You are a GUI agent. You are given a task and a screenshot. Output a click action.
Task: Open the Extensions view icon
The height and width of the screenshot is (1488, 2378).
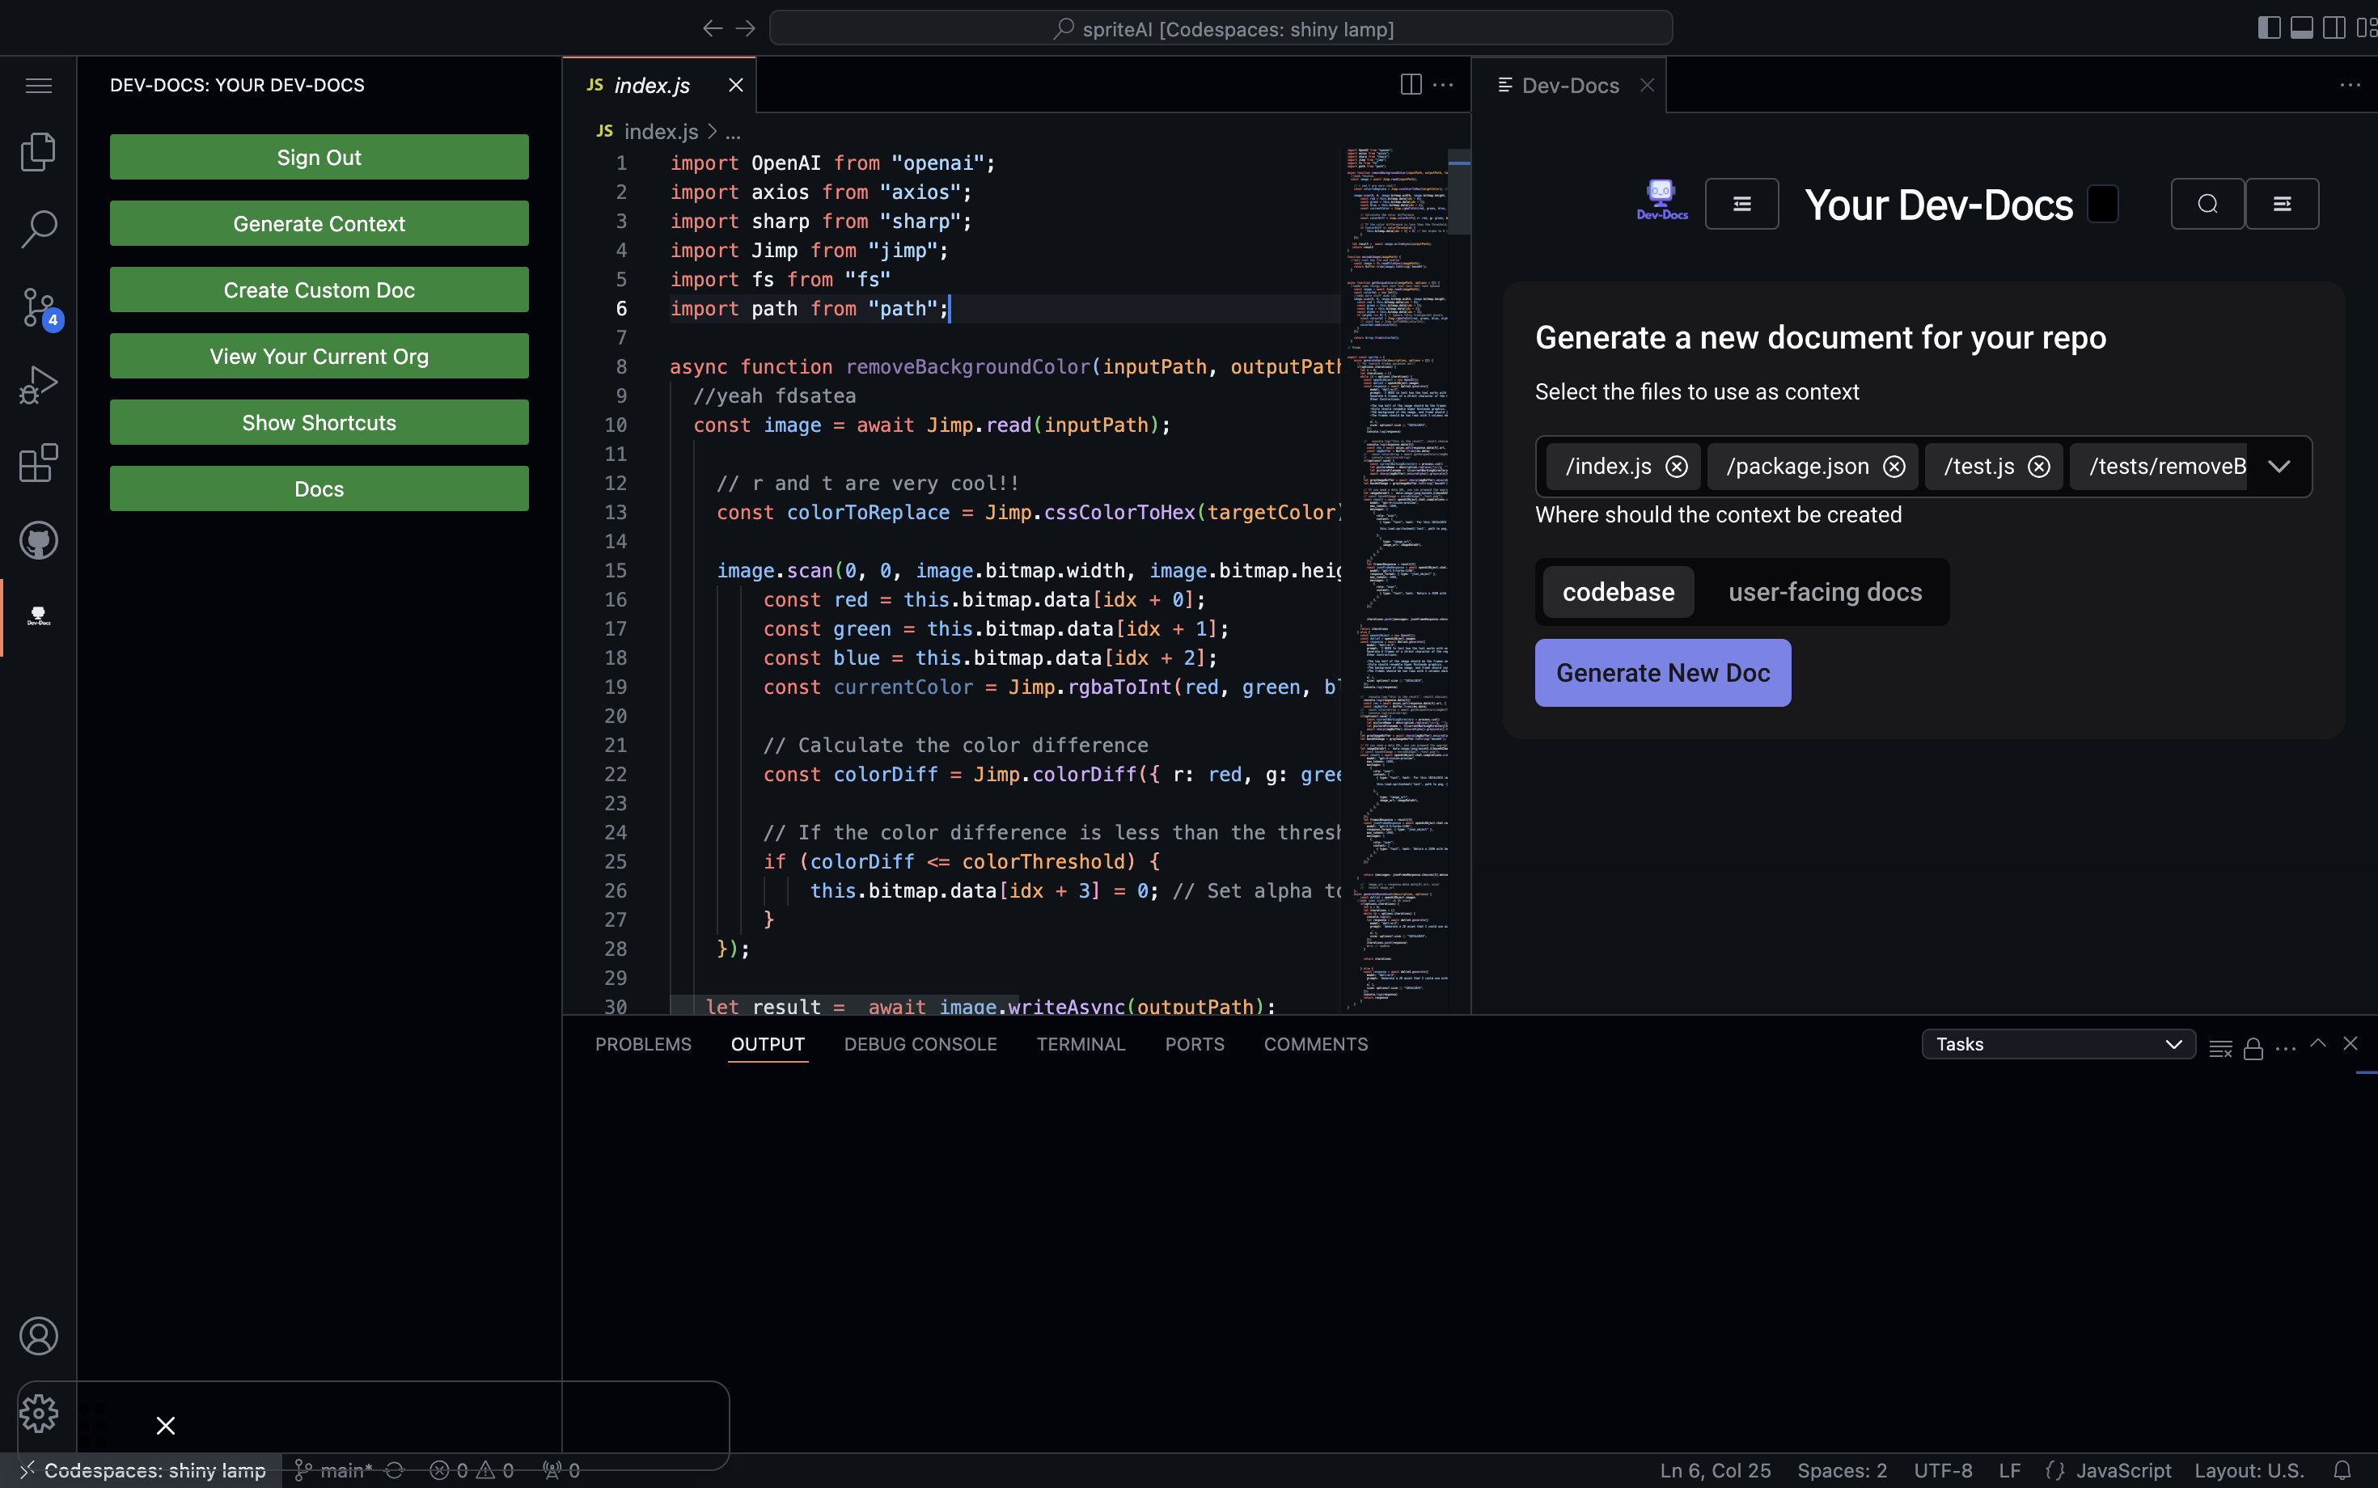pyautogui.click(x=38, y=463)
